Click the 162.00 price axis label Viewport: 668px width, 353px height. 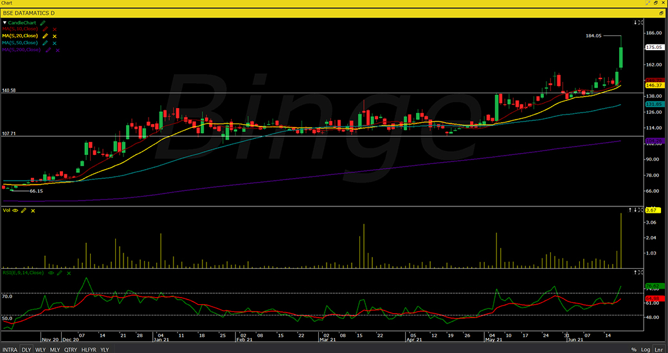(x=653, y=65)
